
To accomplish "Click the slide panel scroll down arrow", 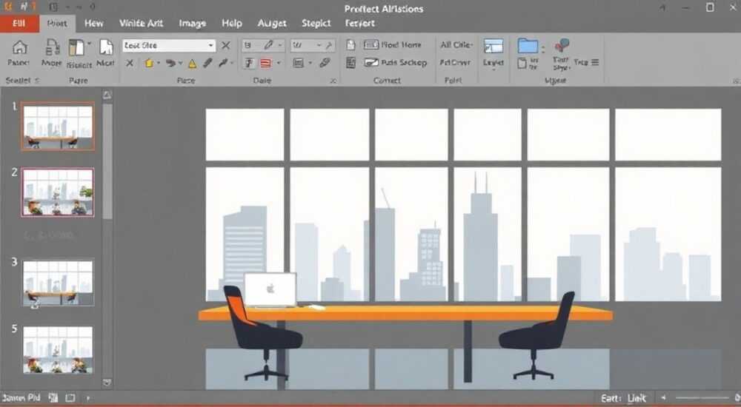I will [107, 383].
